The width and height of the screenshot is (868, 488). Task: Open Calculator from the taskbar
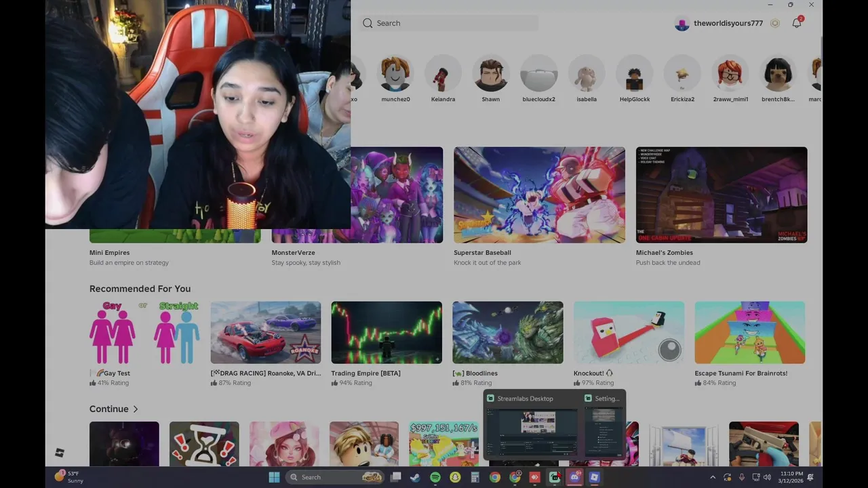pos(475,477)
